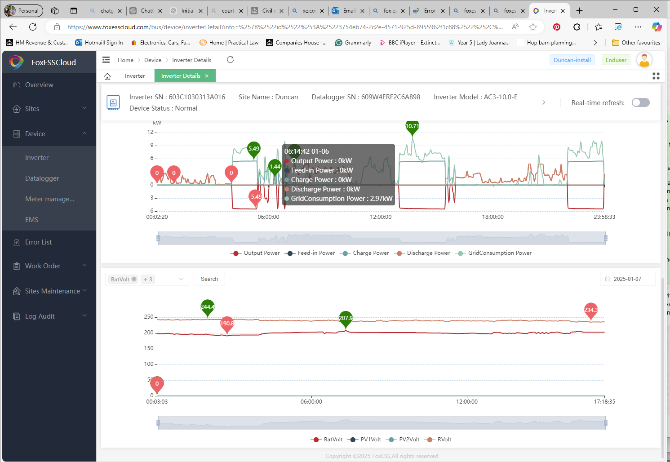Open the variable selector dropdown arrow
Screen dimensions: 670x462
click(x=182, y=279)
